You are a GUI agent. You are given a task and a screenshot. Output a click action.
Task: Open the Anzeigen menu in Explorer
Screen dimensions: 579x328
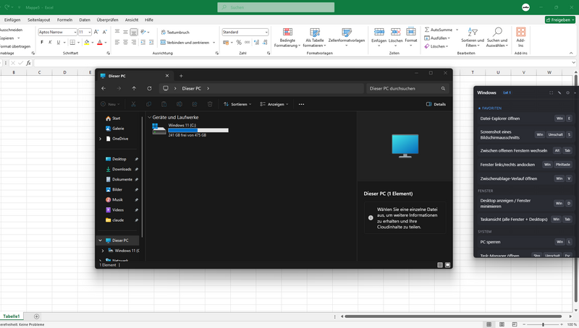pyautogui.click(x=274, y=104)
